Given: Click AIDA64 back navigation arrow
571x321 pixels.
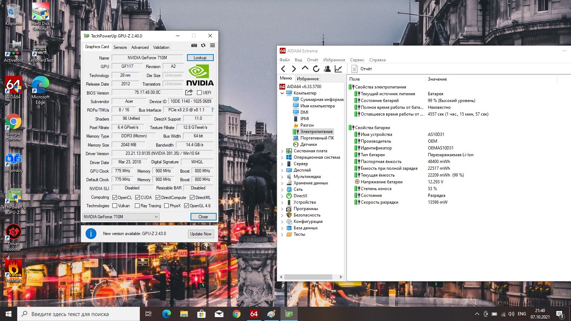Looking at the screenshot, I should tap(283, 69).
